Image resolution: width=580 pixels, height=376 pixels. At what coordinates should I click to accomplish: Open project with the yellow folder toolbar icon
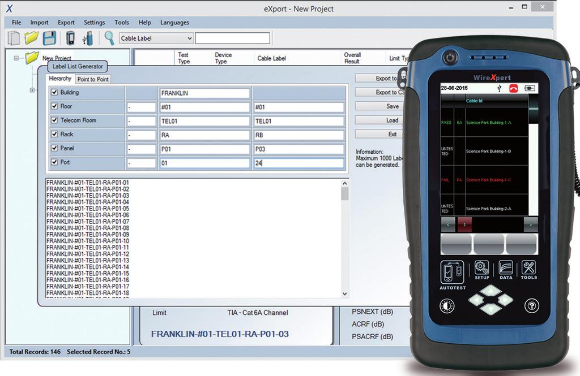32,38
